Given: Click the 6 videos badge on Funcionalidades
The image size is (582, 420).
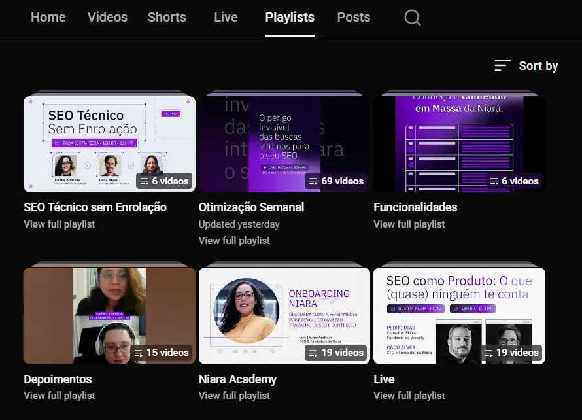Looking at the screenshot, I should 514,181.
